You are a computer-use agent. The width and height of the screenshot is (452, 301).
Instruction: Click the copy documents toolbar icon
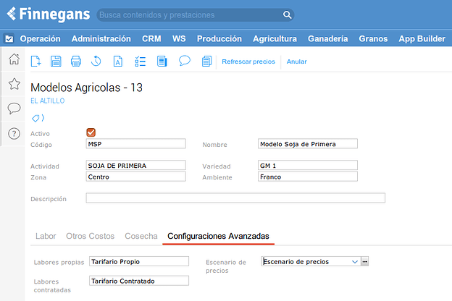(206, 61)
